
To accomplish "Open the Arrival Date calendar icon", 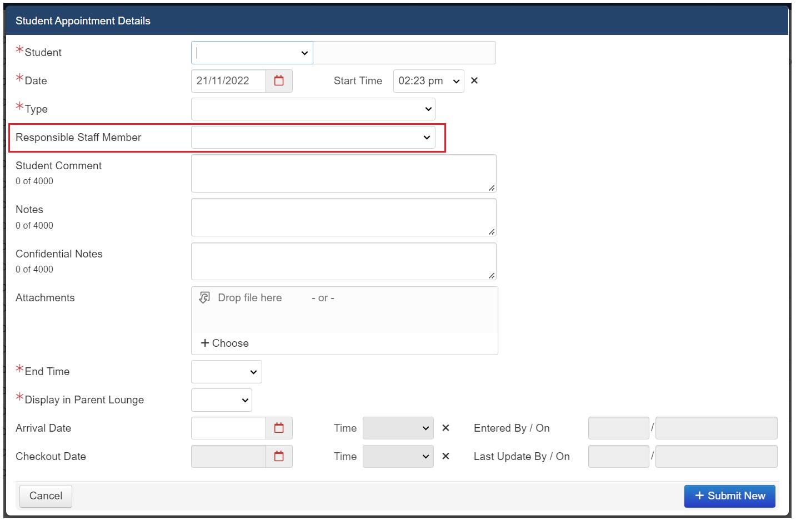I will [x=279, y=428].
